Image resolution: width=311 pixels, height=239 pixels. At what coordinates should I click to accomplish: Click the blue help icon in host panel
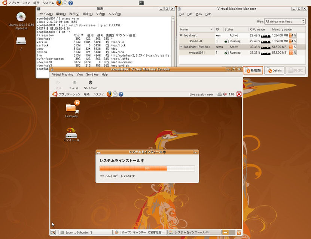tap(70, 3)
